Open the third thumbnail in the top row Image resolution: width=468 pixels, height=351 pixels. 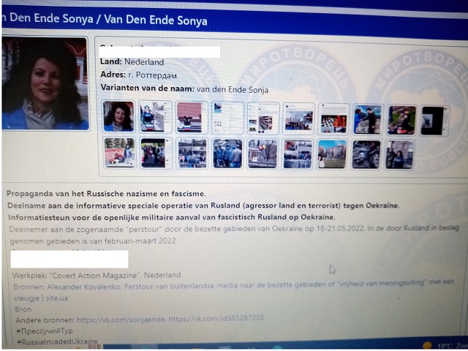191,118
